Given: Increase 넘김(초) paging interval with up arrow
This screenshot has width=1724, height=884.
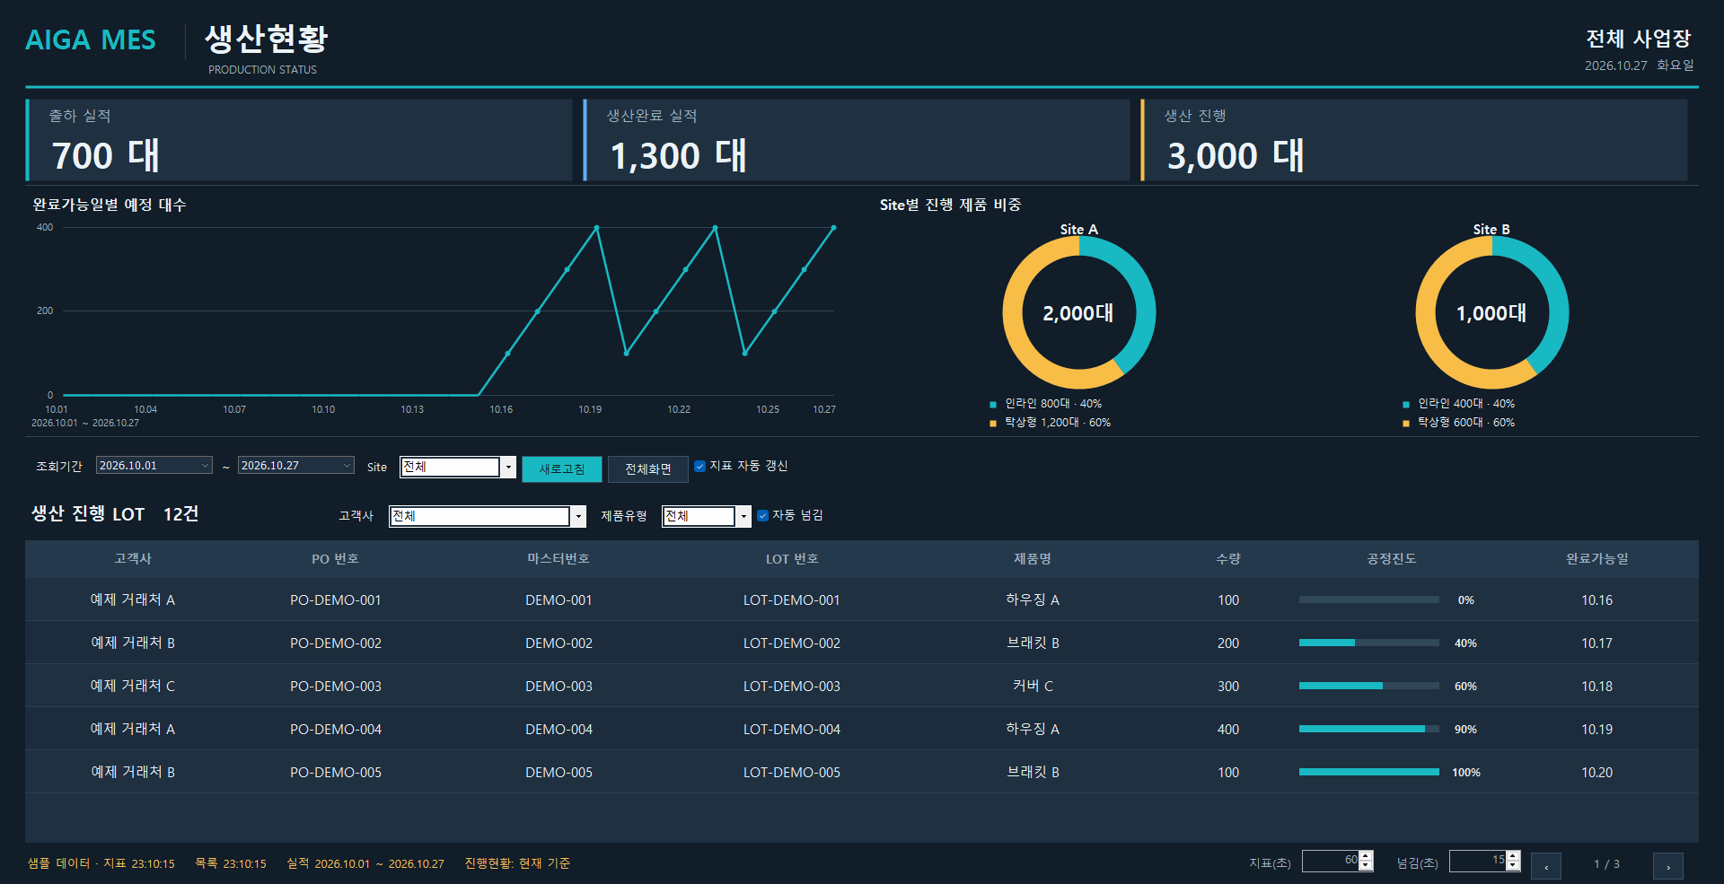Looking at the screenshot, I should (x=1513, y=856).
